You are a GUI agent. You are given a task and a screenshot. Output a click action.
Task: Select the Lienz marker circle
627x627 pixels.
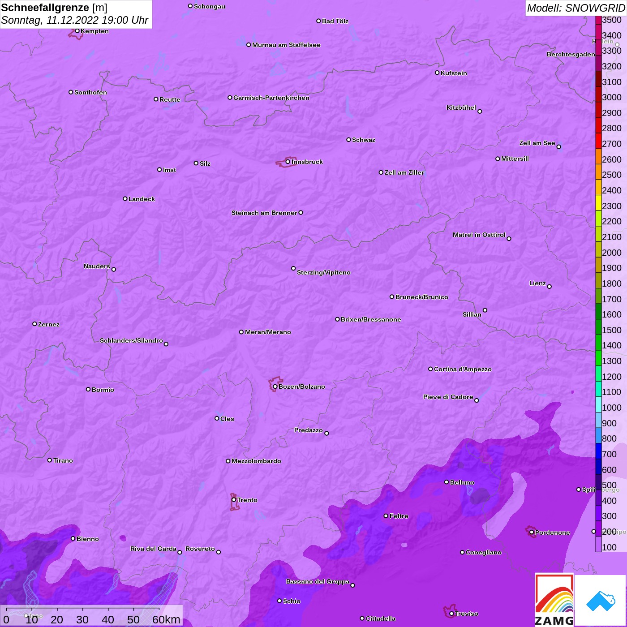550,287
